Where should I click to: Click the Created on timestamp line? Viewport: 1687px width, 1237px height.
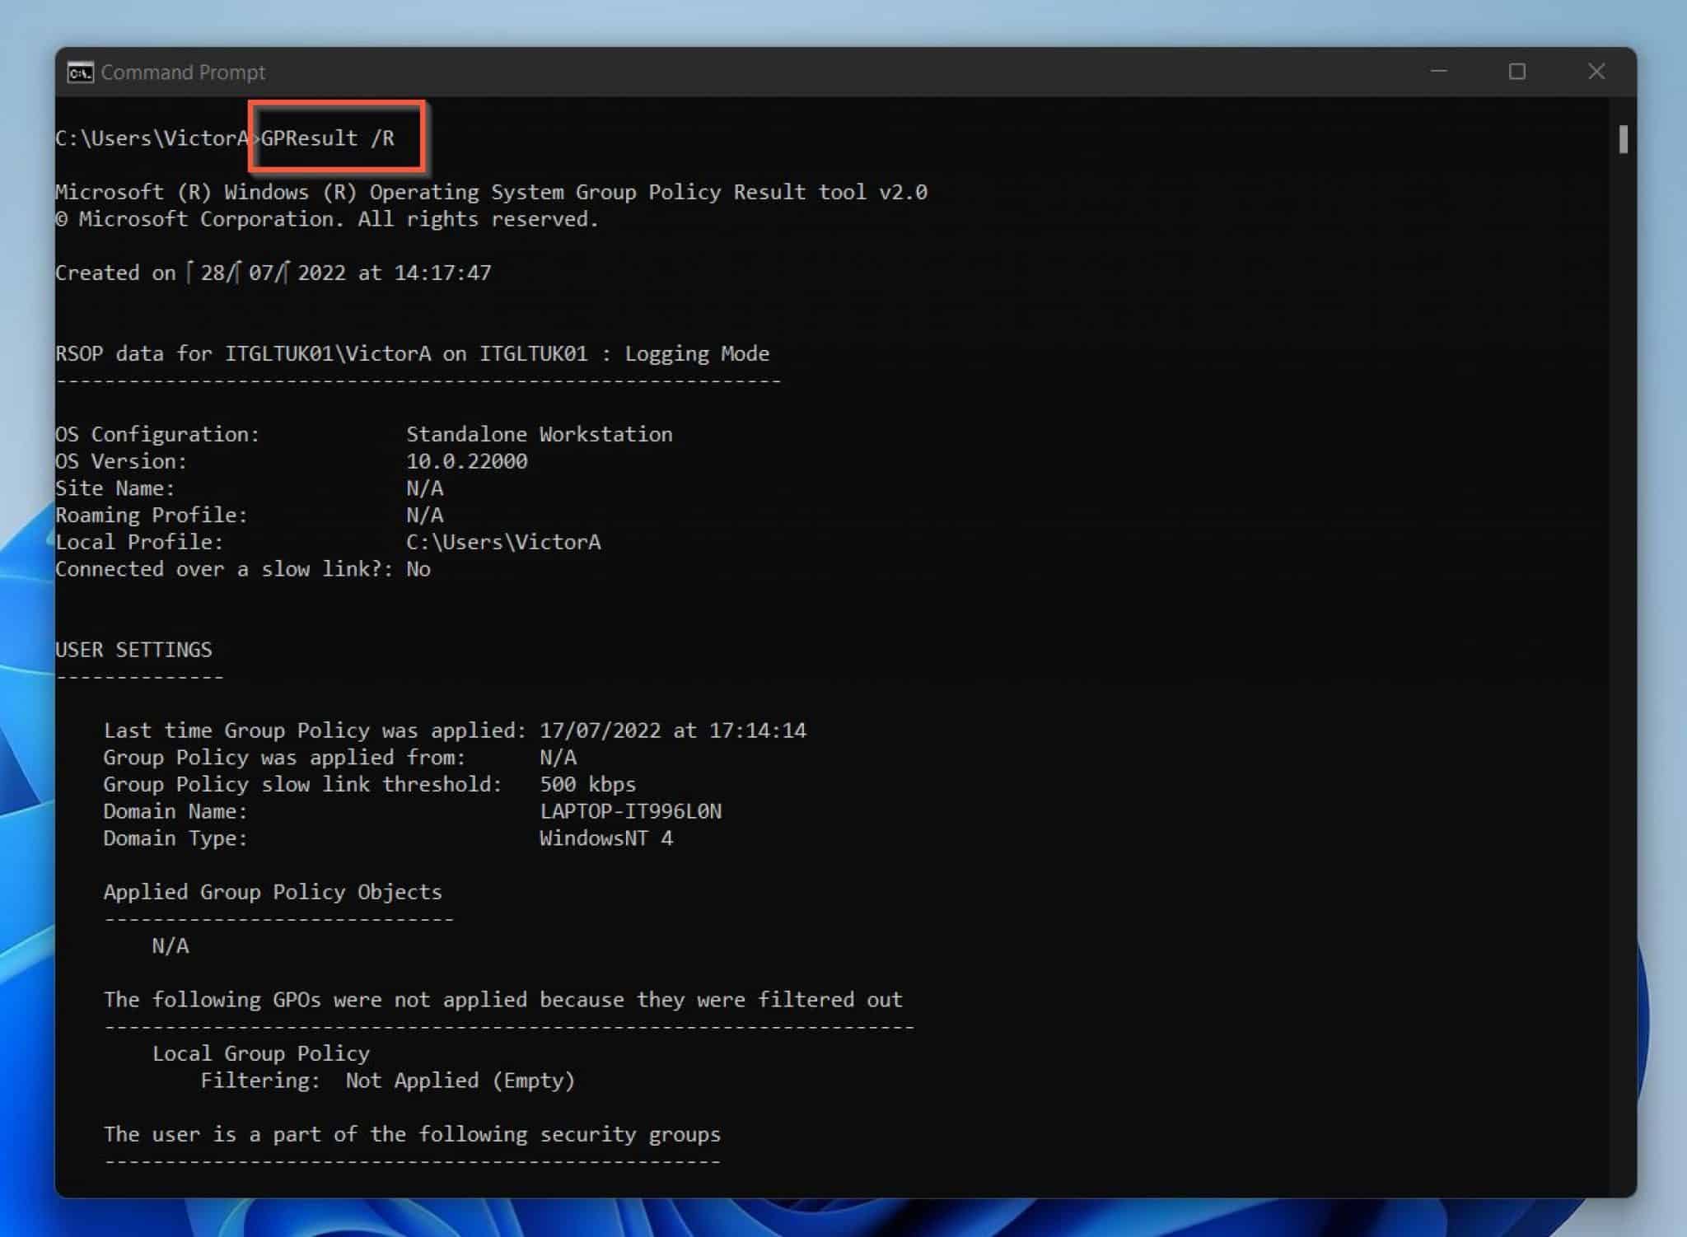pyautogui.click(x=273, y=272)
